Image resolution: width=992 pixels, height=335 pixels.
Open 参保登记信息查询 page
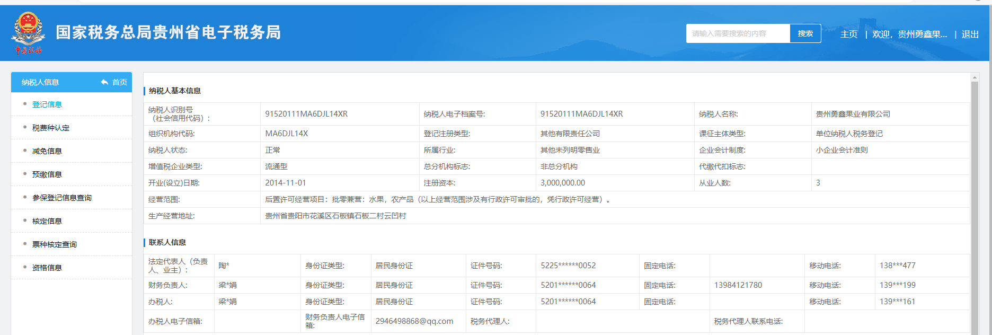[62, 198]
